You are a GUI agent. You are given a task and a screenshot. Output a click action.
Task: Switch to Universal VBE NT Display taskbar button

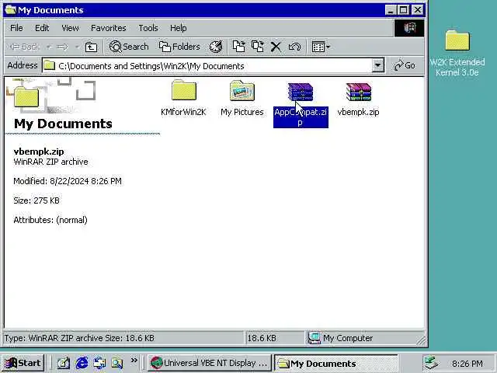209,363
